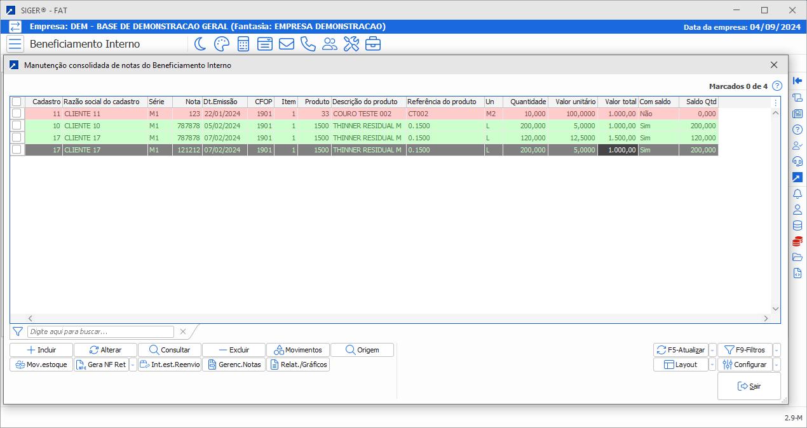Open the calculator icon in toolbar
The height and width of the screenshot is (428, 807).
click(x=243, y=44)
